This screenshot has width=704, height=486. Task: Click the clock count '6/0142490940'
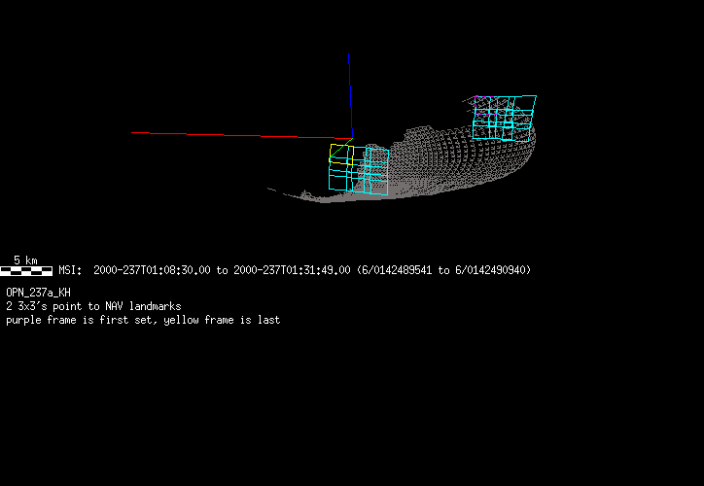tap(490, 270)
